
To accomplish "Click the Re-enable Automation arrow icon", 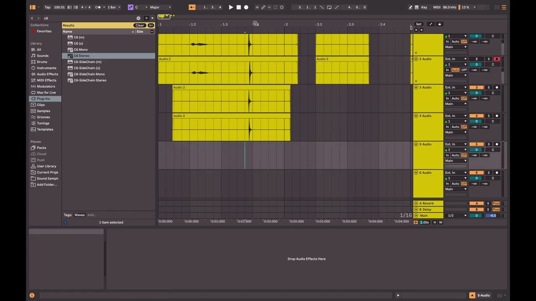I will tap(269, 7).
